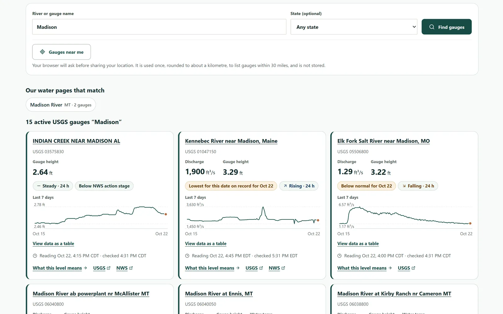Select the Madison River MT water page chip
Image resolution: width=503 pixels, height=314 pixels.
(61, 105)
